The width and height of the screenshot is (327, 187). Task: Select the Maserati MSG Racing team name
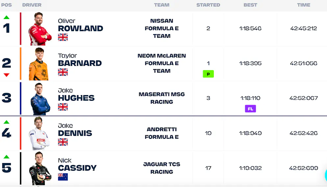162,98
